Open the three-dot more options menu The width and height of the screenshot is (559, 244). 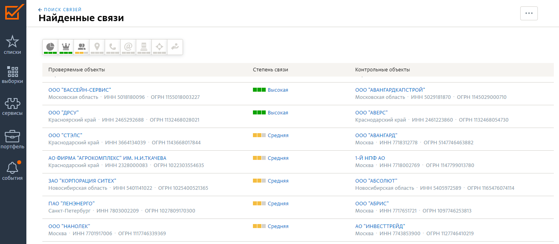(x=529, y=13)
